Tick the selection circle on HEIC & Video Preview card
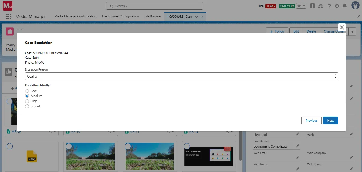Image resolution: width=362 pixels, height=172 pixels. [x=187, y=146]
